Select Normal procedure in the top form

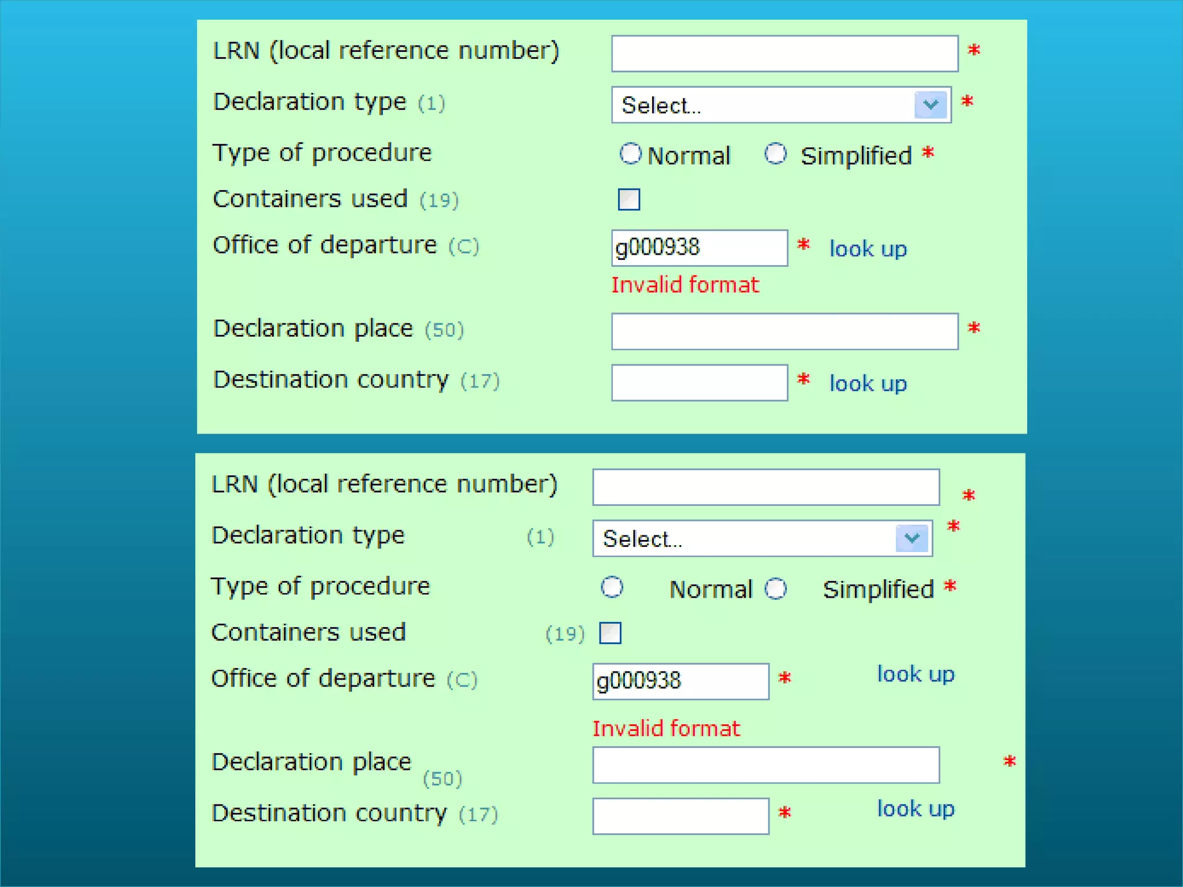(x=630, y=154)
